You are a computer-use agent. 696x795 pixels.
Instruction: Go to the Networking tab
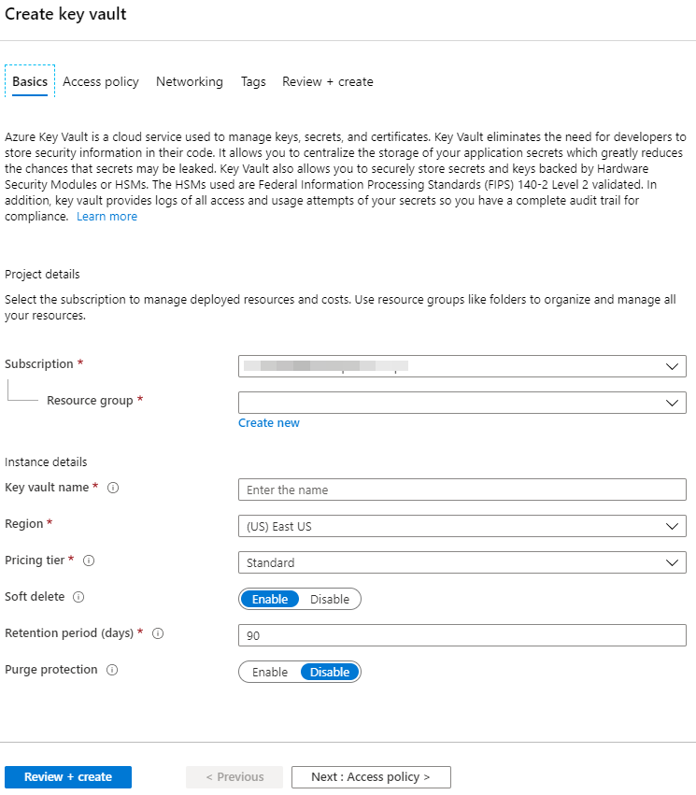point(190,82)
